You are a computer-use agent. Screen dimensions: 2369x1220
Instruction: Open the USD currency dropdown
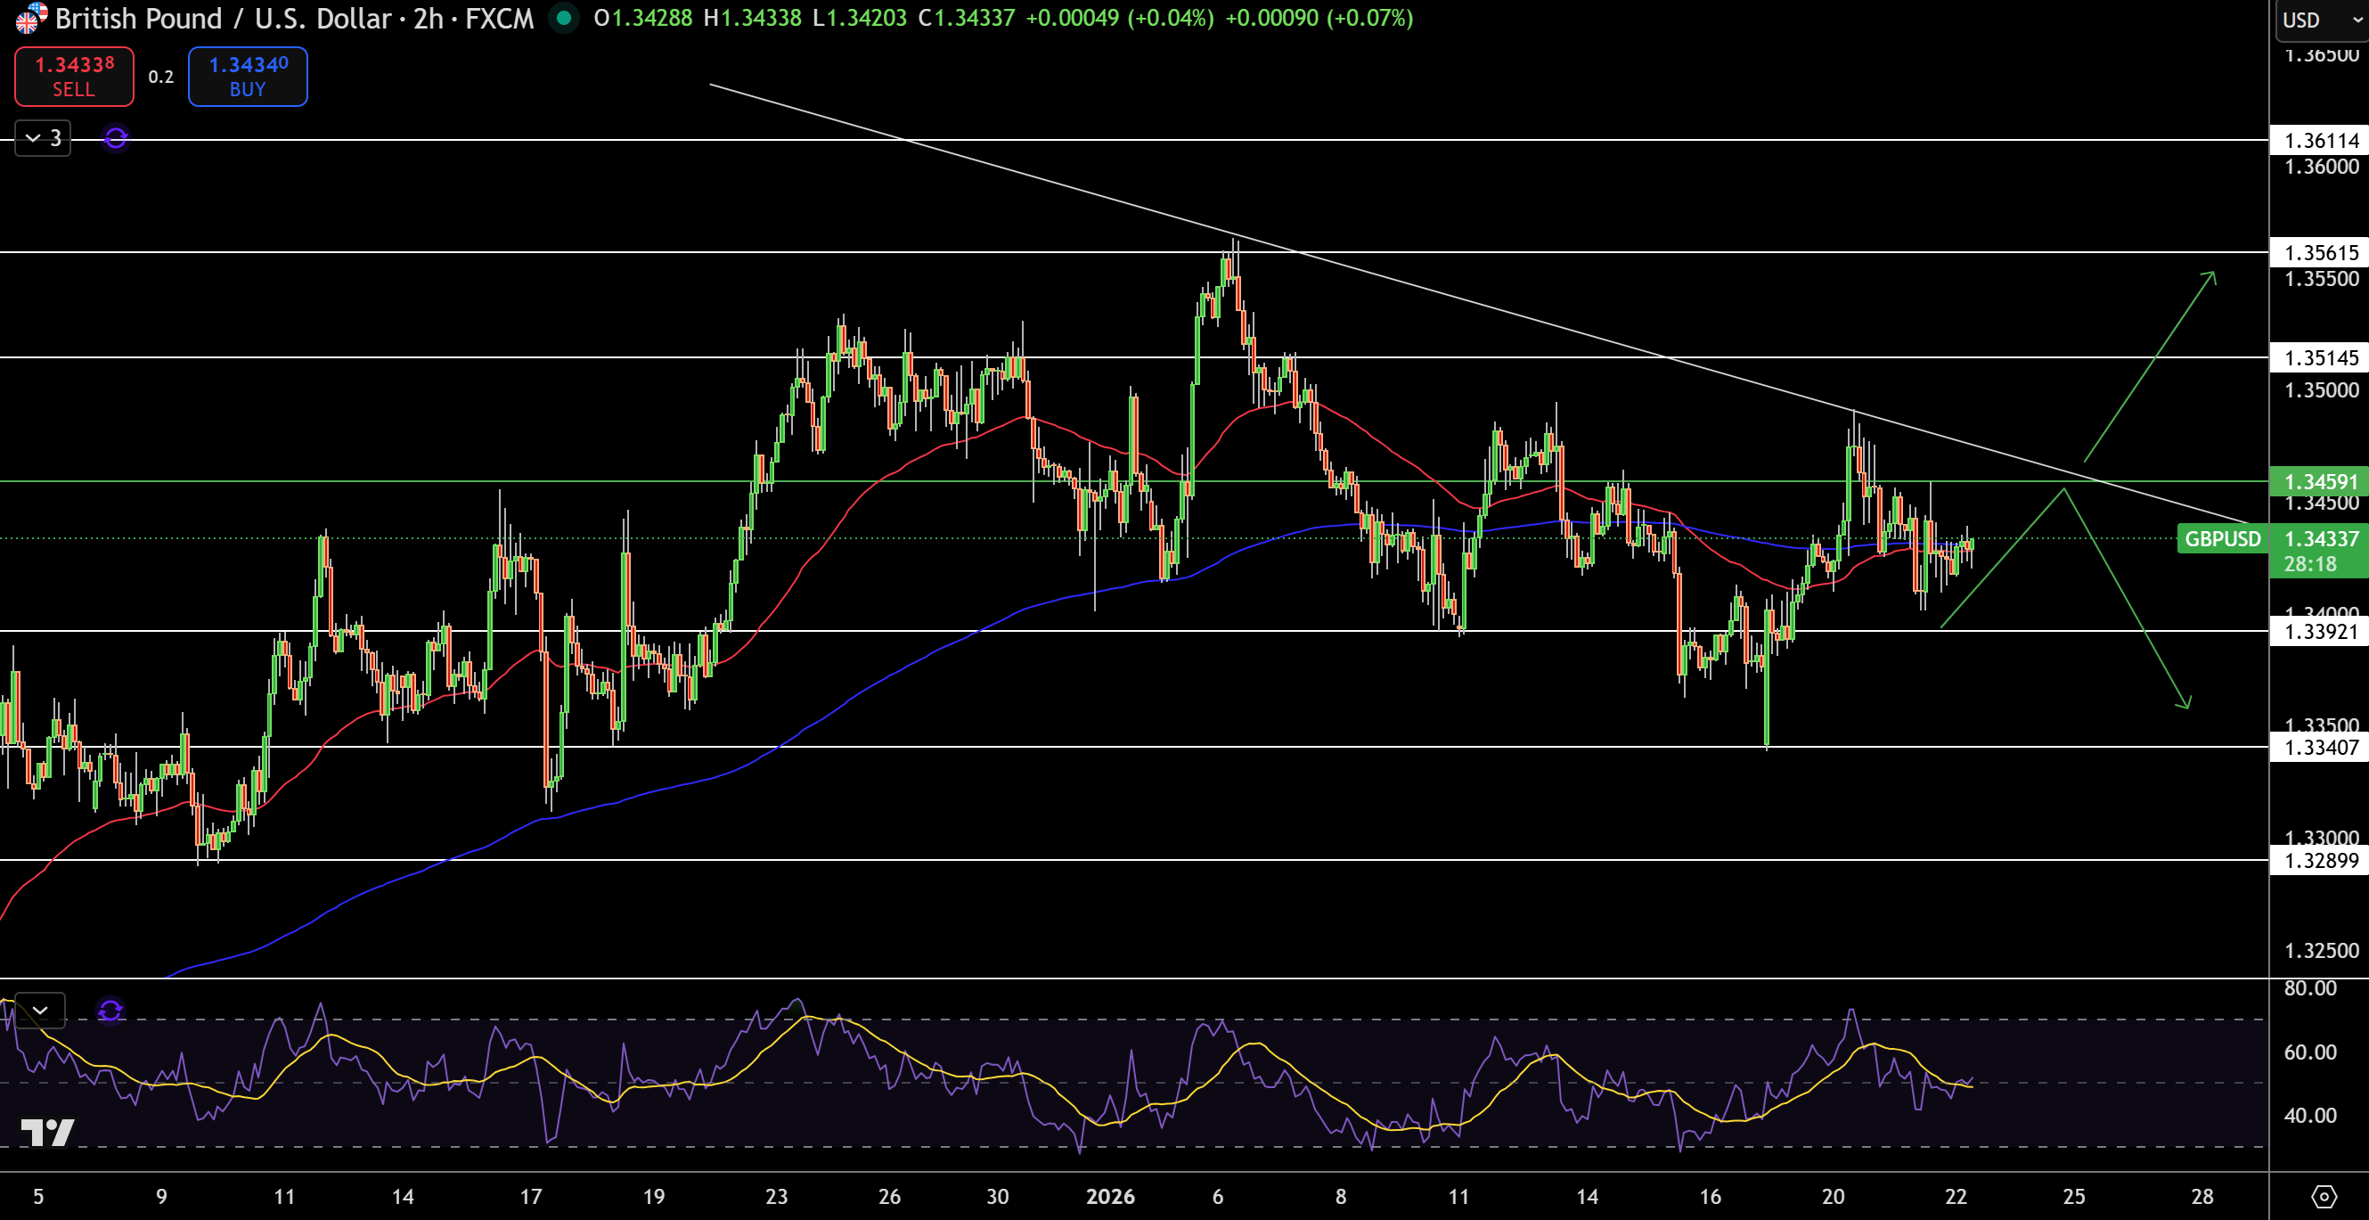coord(2323,20)
